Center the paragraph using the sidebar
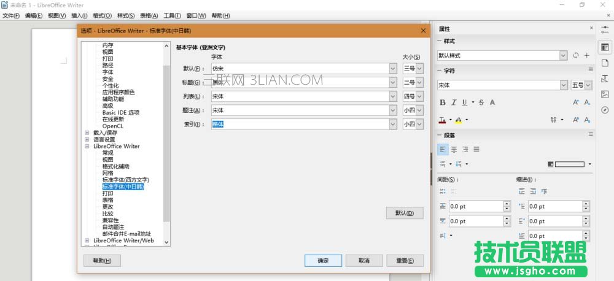This screenshot has width=614, height=281. pyautogui.click(x=454, y=150)
